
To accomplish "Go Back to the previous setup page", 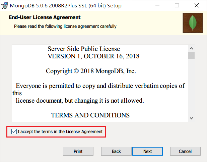I will [116, 151].
